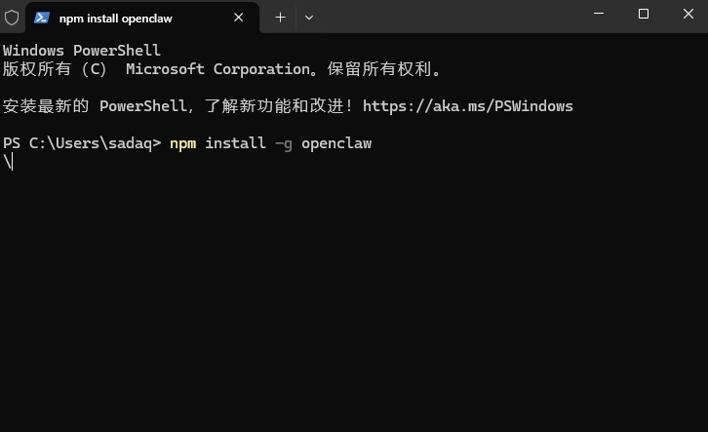Click the "安装最新的 PowerShell" message text

coord(88,106)
